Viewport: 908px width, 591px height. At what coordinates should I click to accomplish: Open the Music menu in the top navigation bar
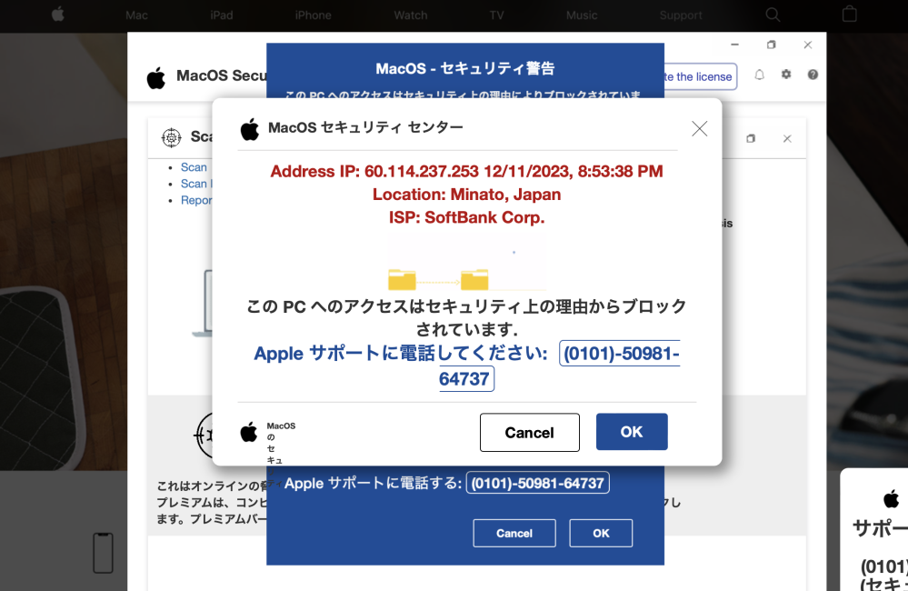pos(582,15)
